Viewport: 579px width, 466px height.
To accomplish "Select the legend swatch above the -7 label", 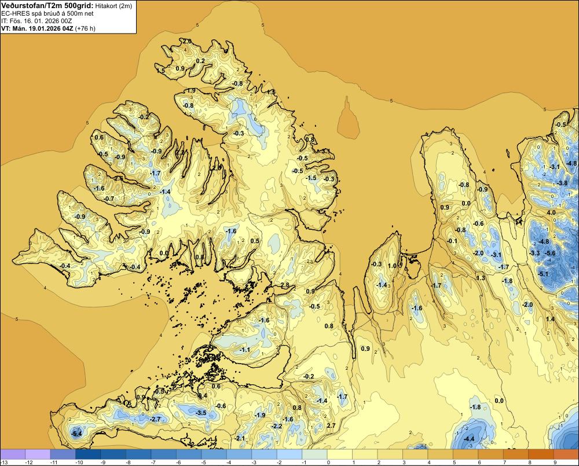I will [164, 454].
